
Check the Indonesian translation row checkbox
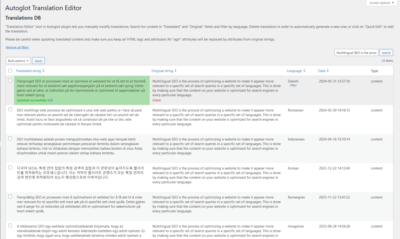[x=10, y=139]
